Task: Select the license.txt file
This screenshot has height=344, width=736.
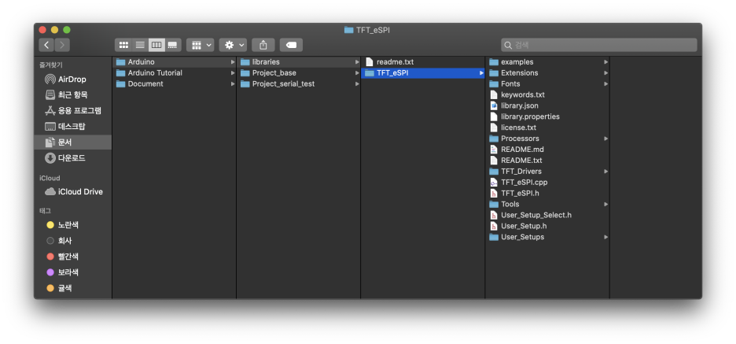Action: [x=547, y=128]
